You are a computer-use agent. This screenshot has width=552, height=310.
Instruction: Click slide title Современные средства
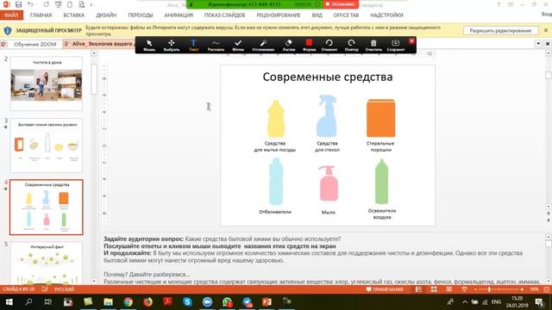pos(328,77)
